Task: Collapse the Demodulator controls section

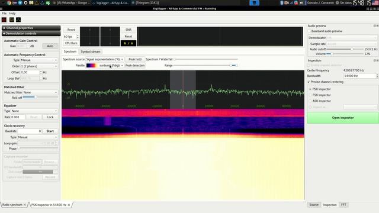Action: 31,34
